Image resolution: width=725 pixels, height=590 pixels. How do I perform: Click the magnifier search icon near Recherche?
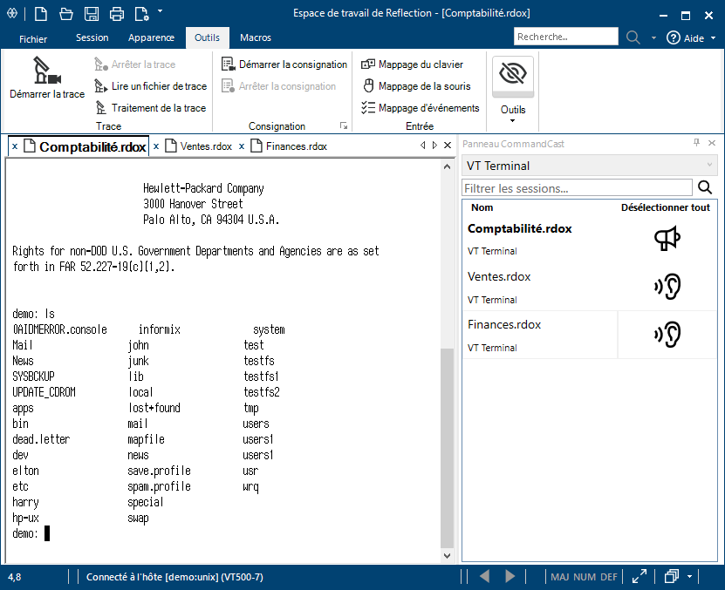pyautogui.click(x=633, y=37)
